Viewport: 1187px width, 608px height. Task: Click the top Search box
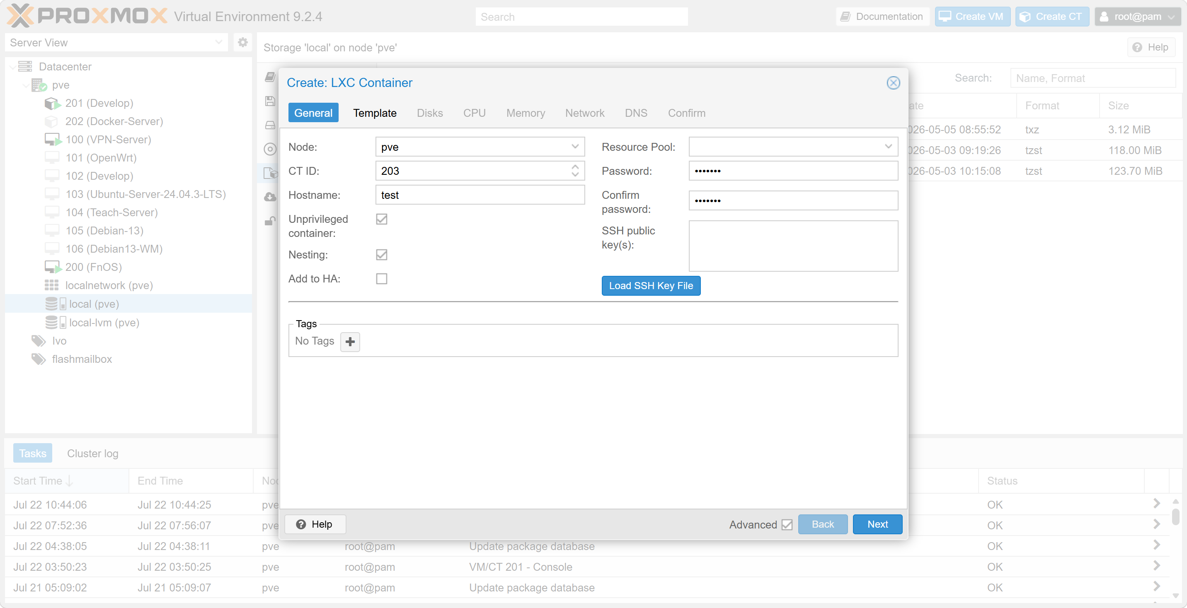coord(581,17)
